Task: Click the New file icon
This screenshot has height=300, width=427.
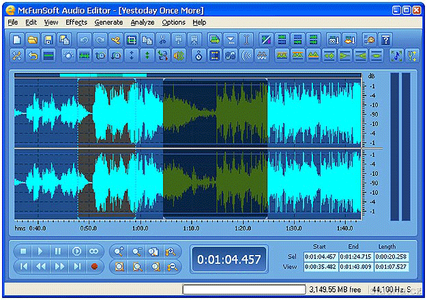Action: point(17,40)
